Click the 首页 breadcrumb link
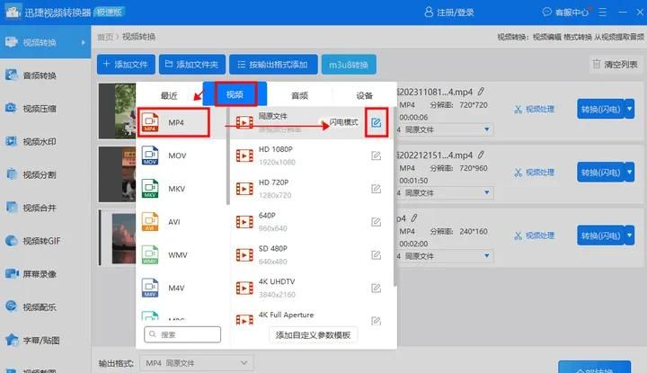This screenshot has height=373, width=647. point(105,37)
